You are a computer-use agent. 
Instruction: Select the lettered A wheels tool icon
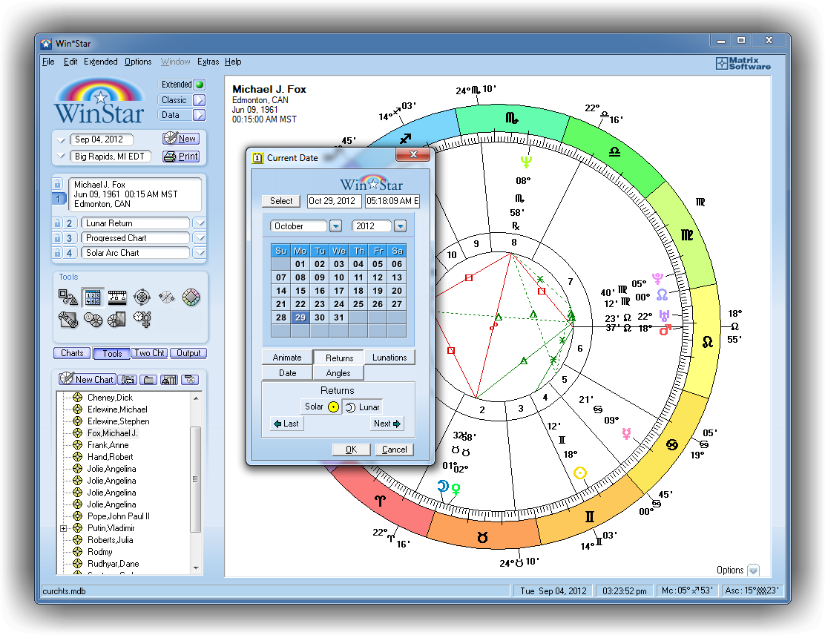[93, 319]
